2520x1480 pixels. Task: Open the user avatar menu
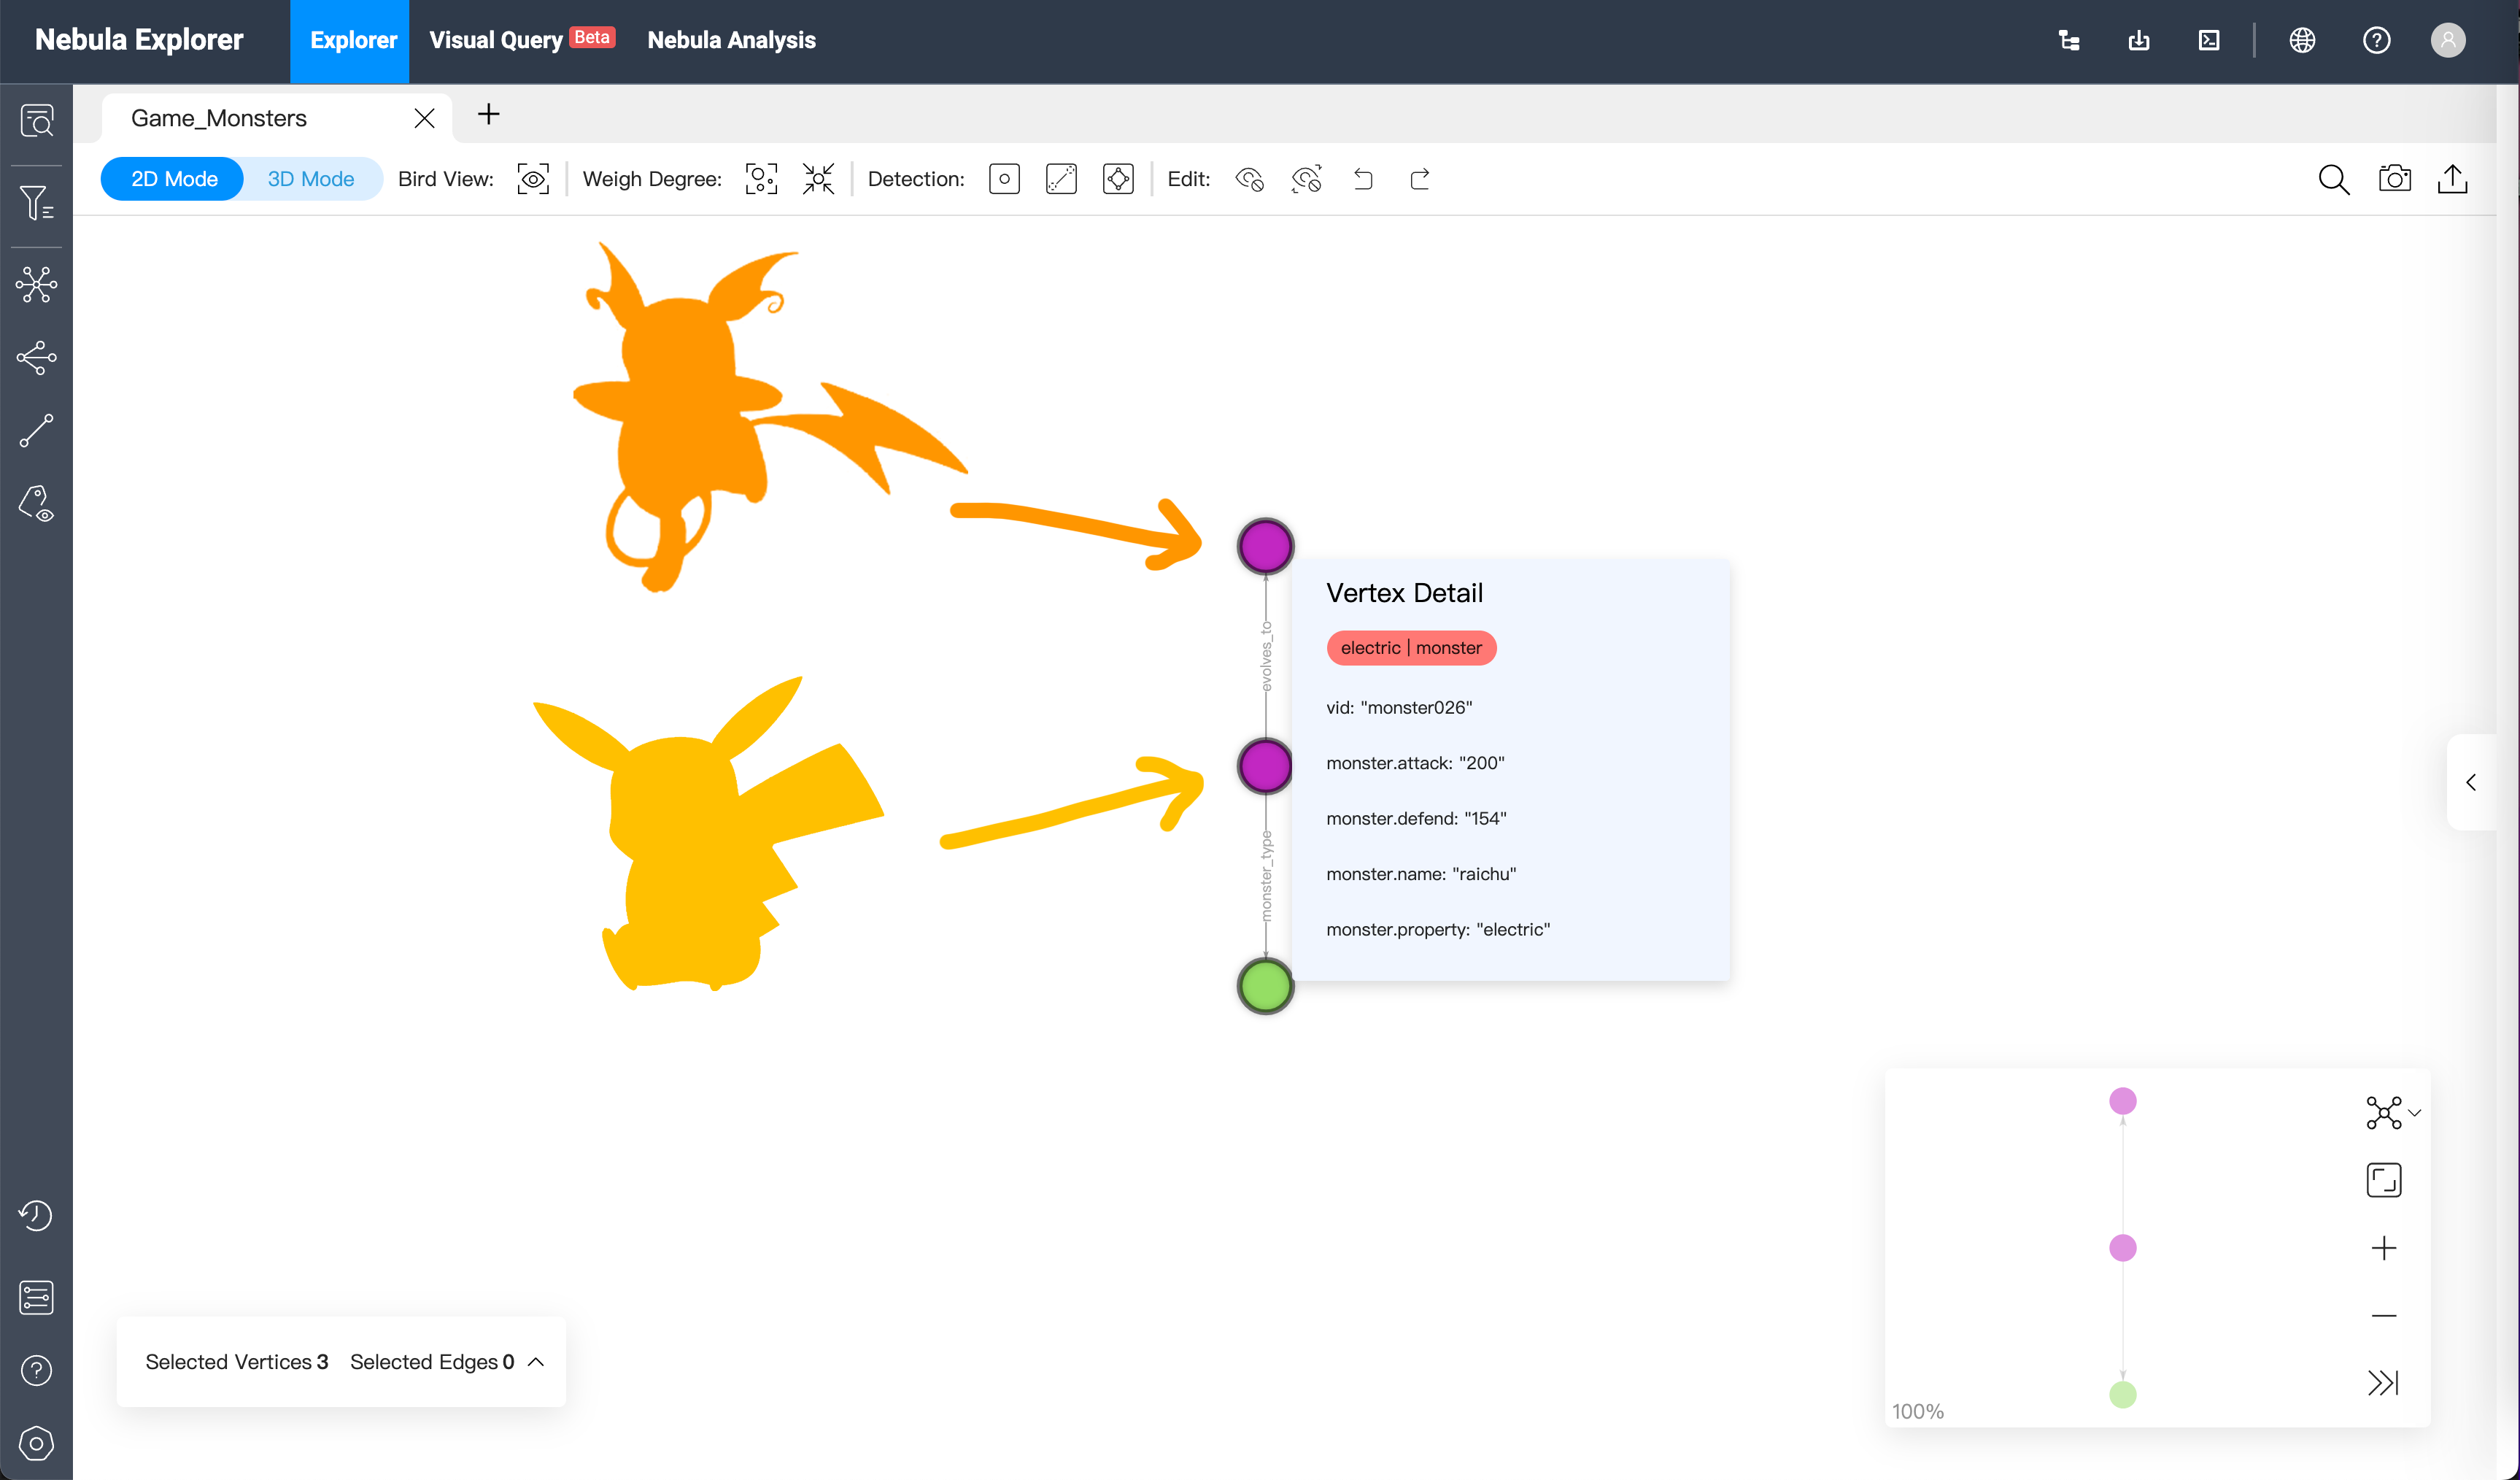point(2448,40)
